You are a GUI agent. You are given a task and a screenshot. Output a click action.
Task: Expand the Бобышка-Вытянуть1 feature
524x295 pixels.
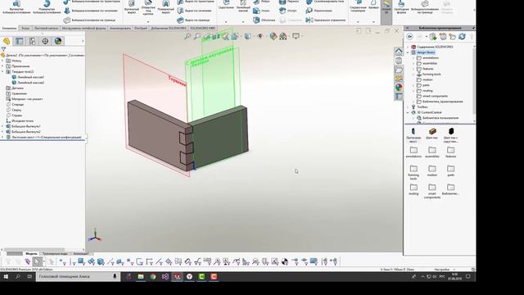[x=2, y=126]
